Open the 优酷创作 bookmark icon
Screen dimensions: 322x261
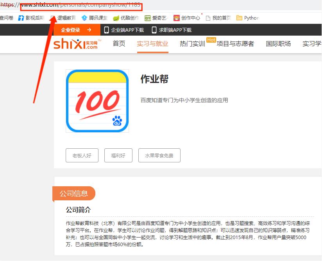pyautogui.click(x=117, y=18)
